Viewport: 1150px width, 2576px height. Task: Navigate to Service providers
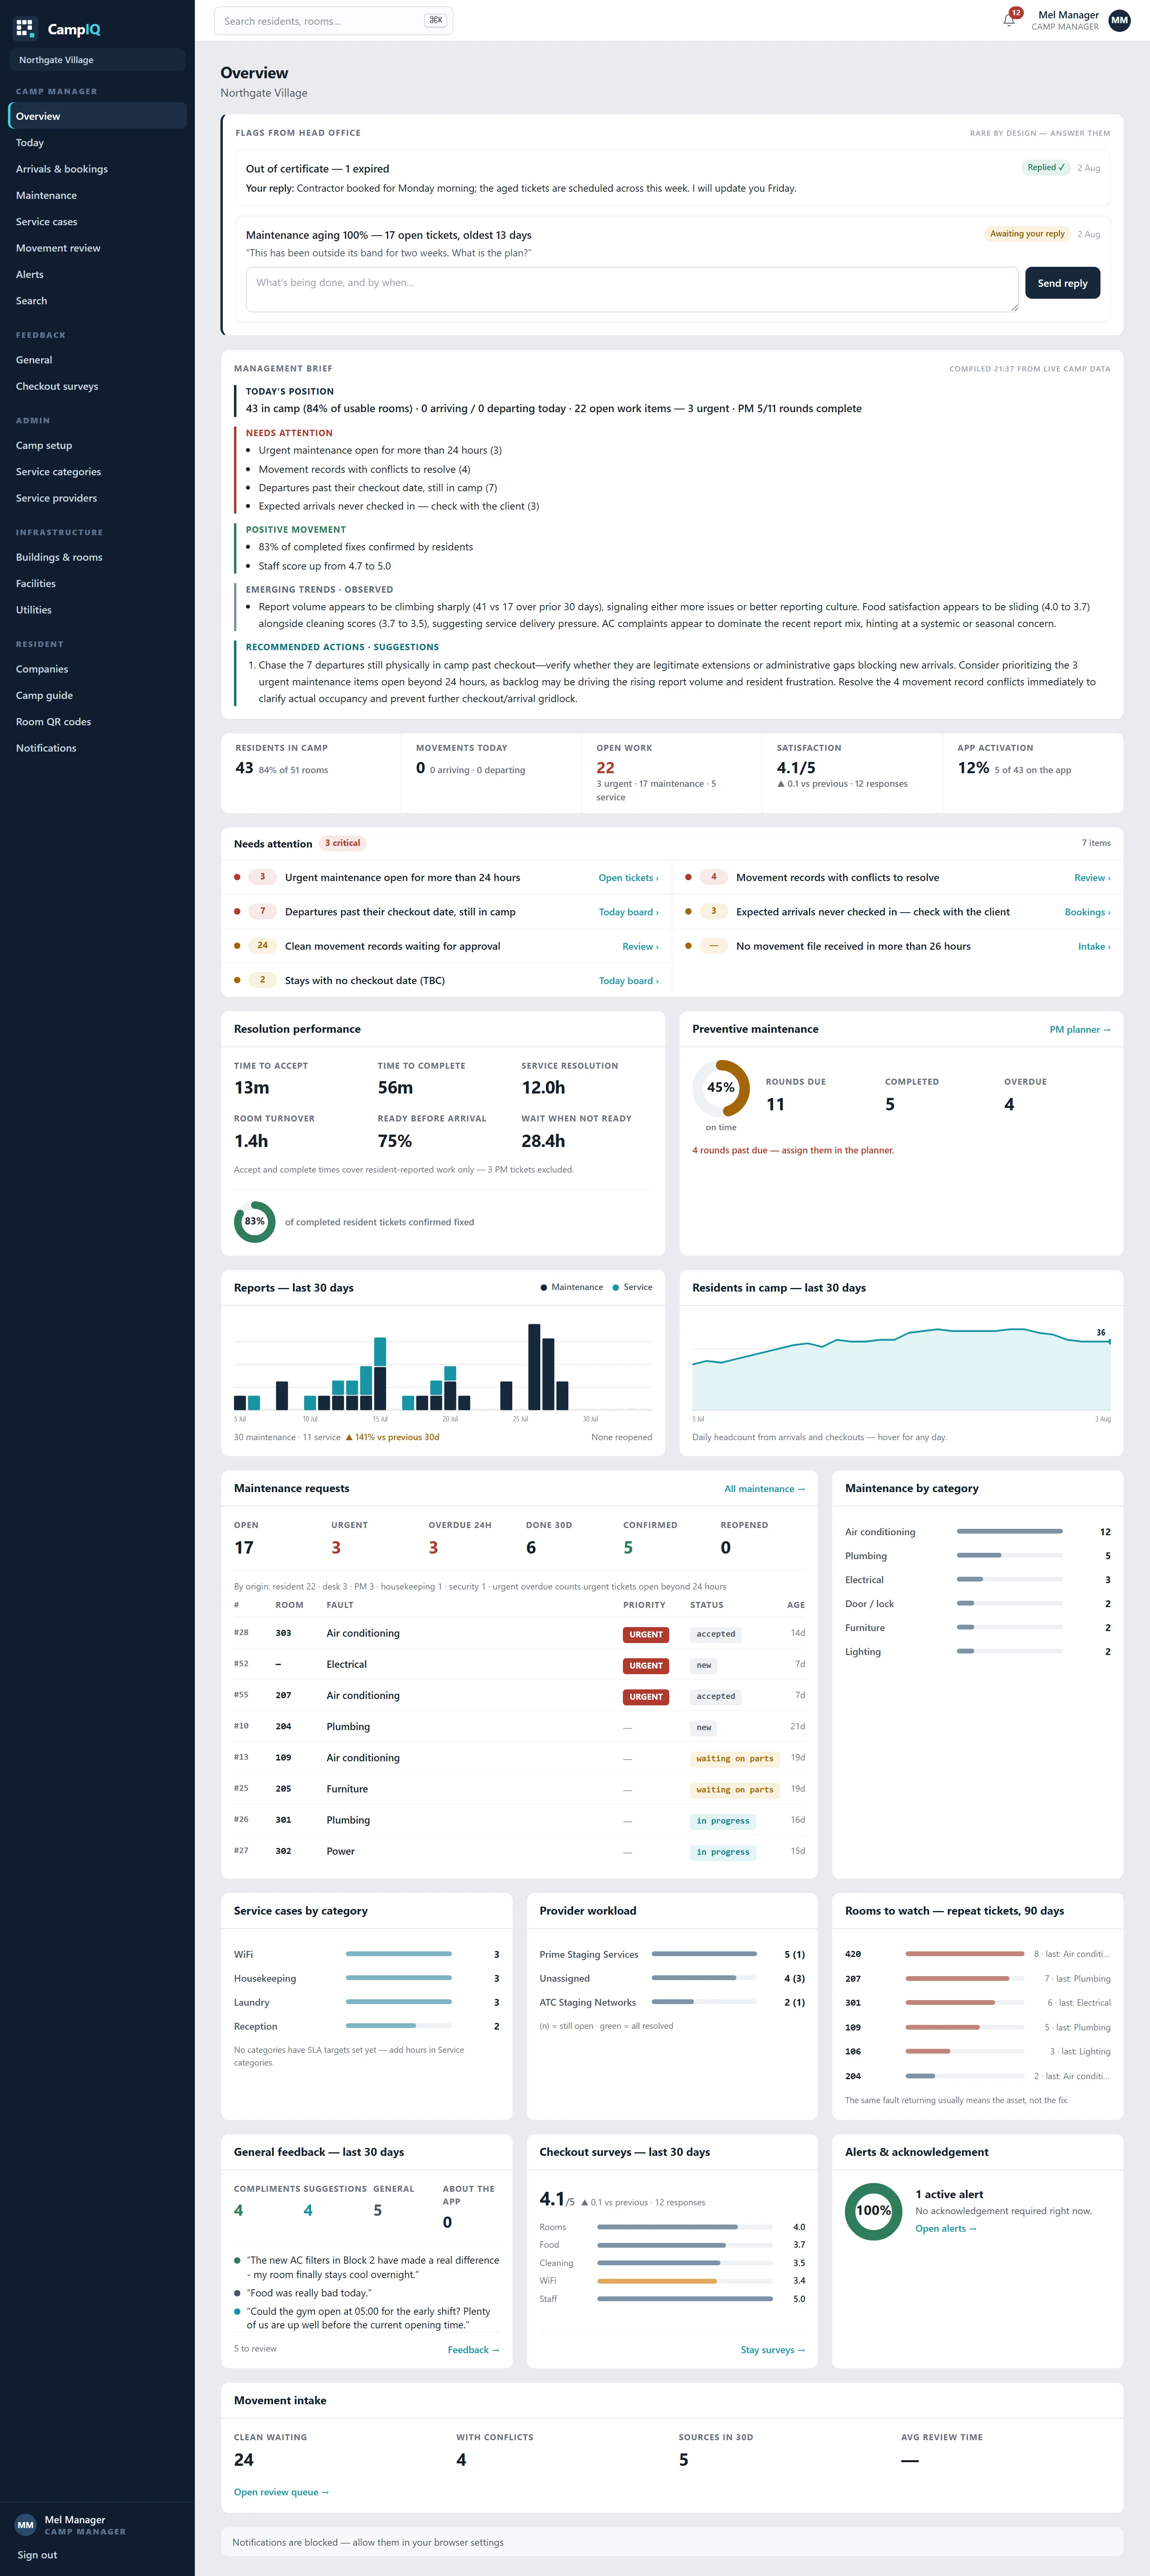(98, 498)
